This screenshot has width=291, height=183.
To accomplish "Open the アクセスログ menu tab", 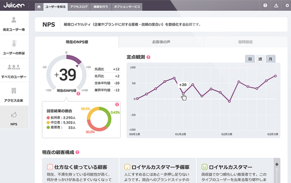I will coord(79,7).
